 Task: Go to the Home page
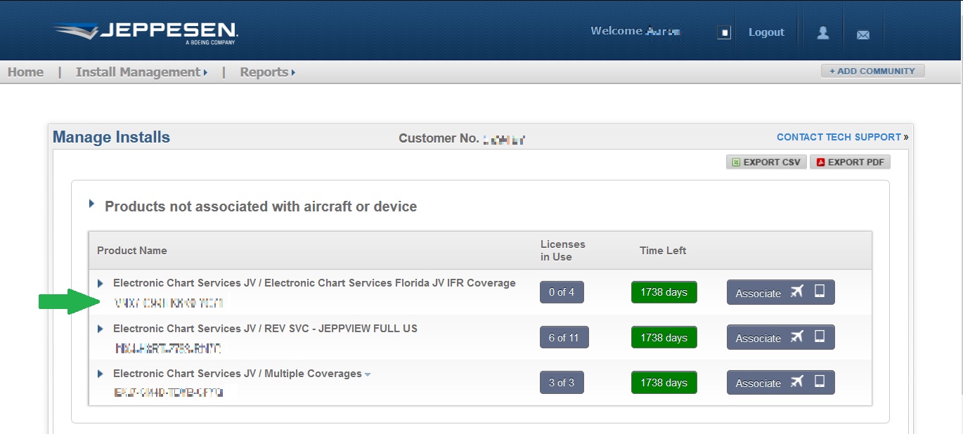point(25,72)
